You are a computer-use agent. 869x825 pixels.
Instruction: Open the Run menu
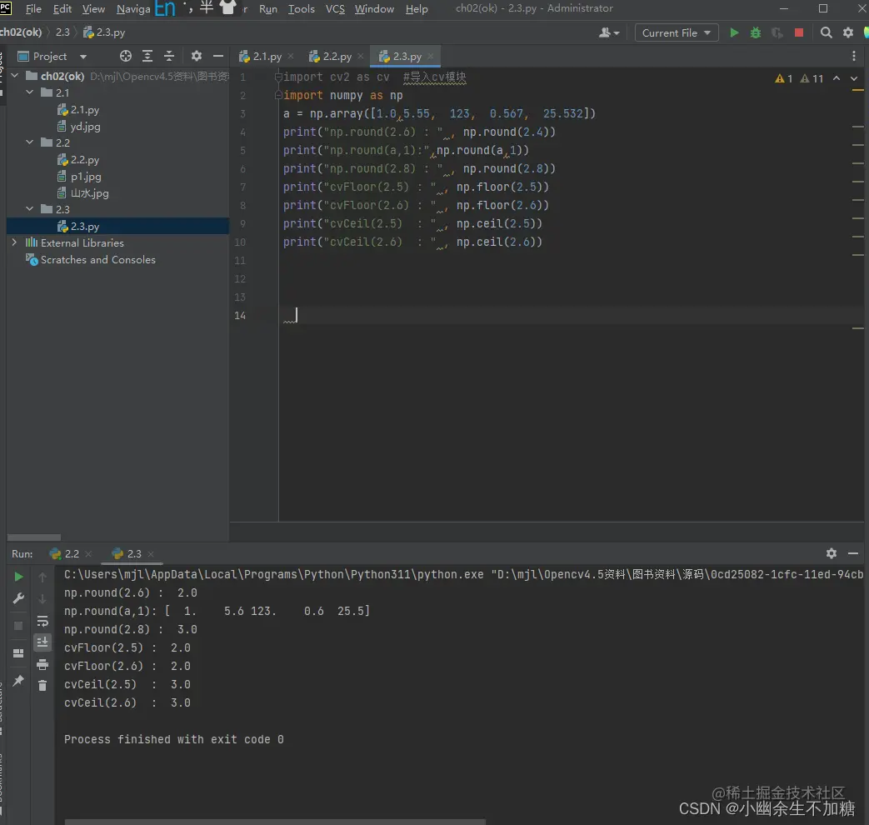[x=268, y=9]
